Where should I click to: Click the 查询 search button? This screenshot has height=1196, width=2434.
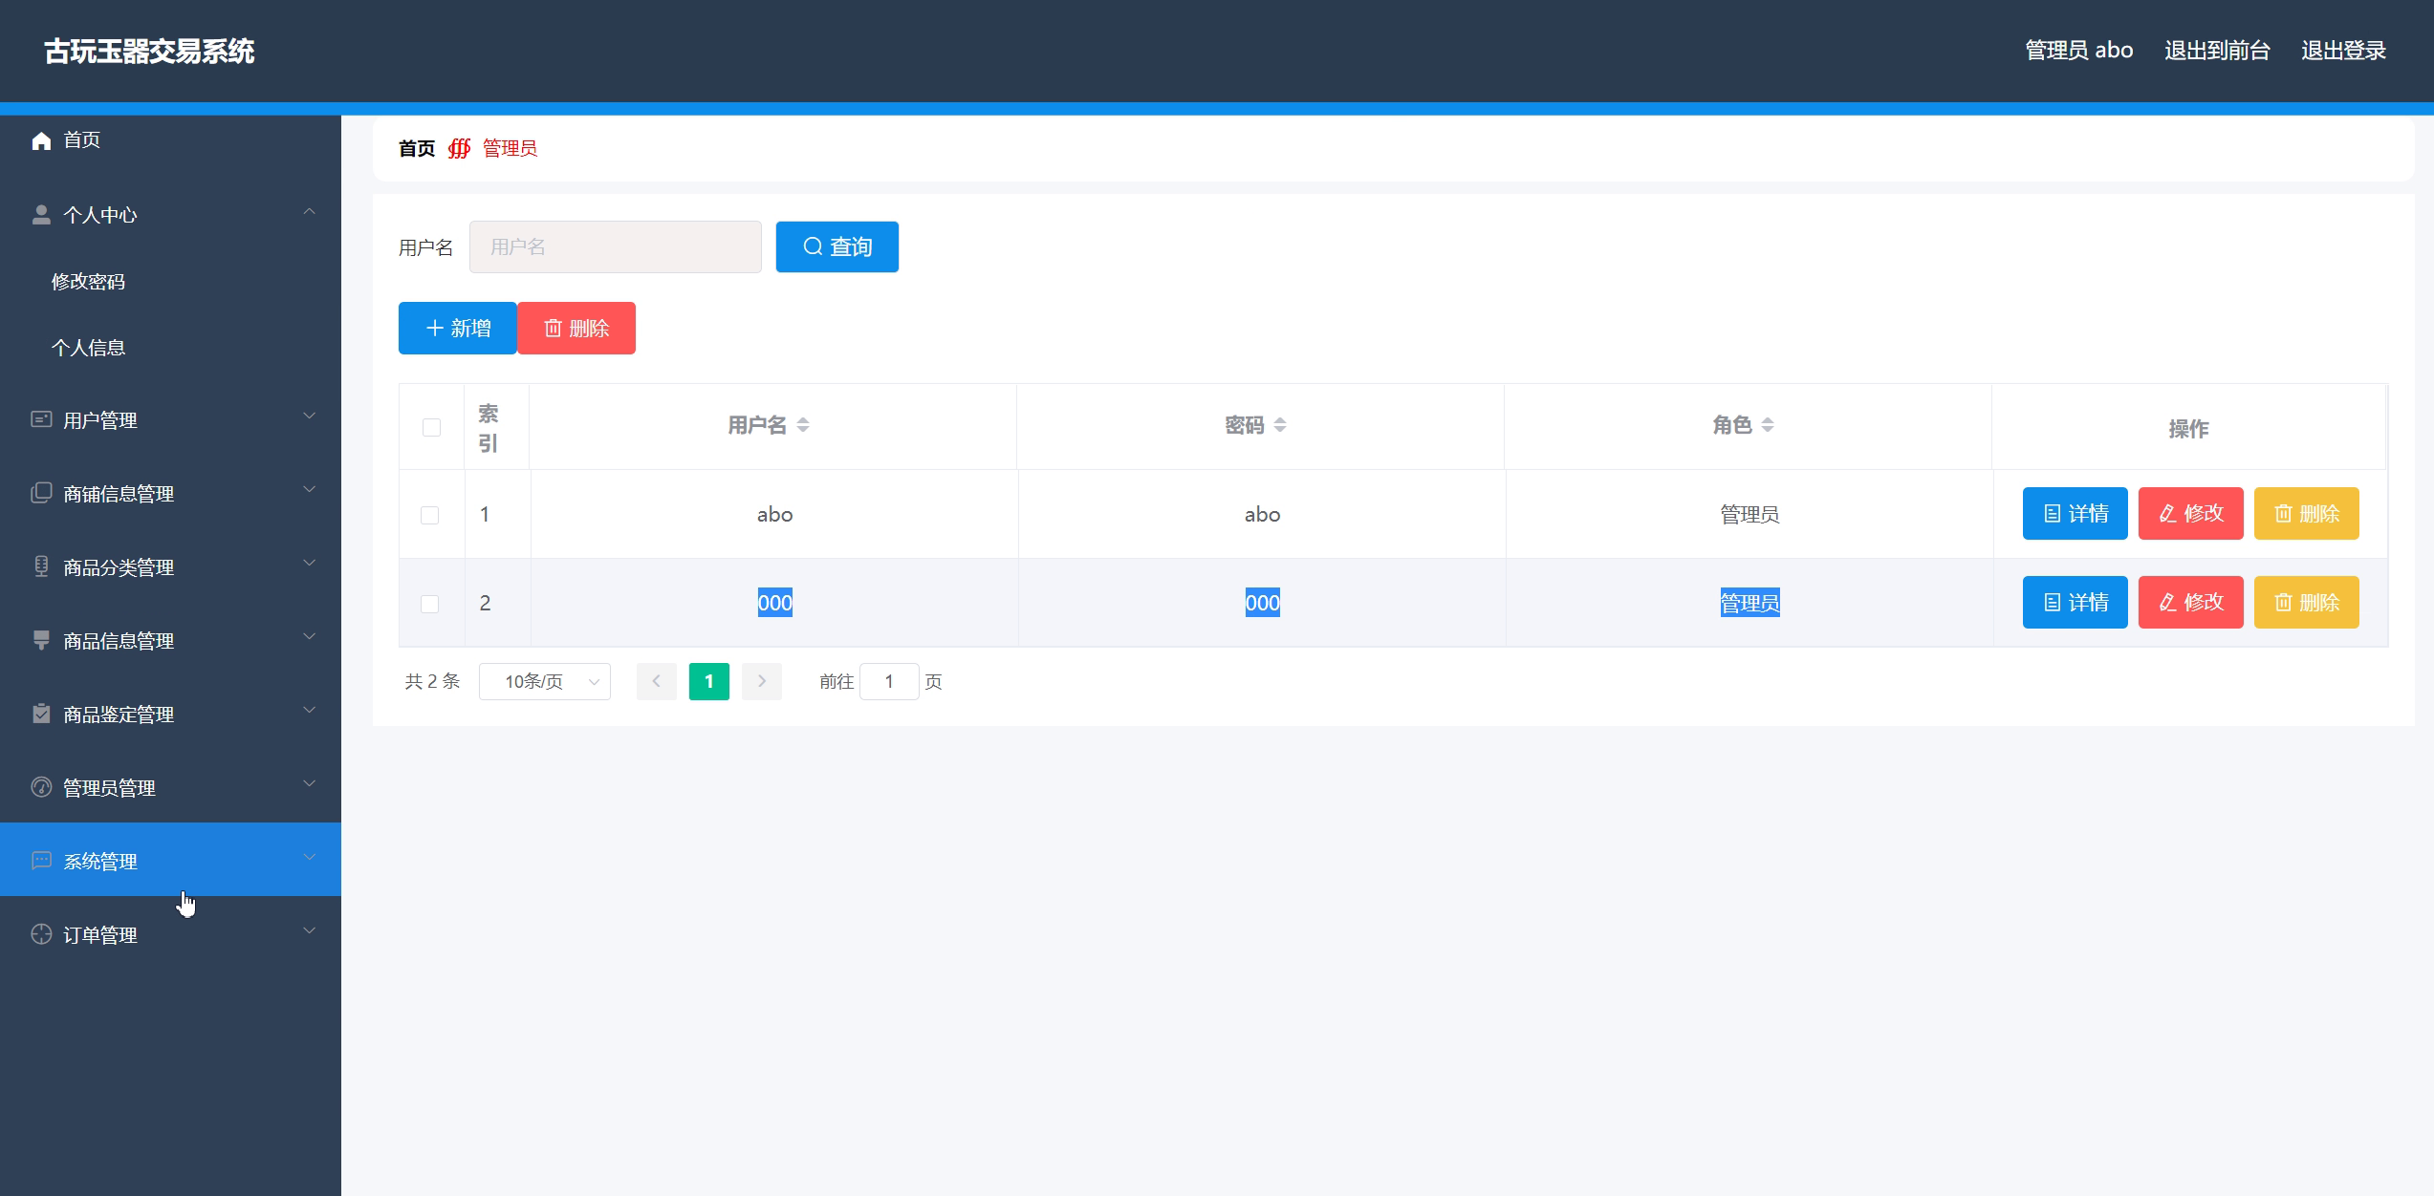pos(837,247)
